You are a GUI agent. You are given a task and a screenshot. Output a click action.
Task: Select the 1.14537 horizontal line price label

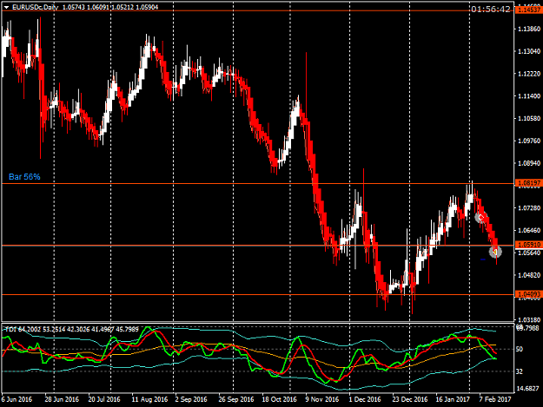tap(529, 10)
